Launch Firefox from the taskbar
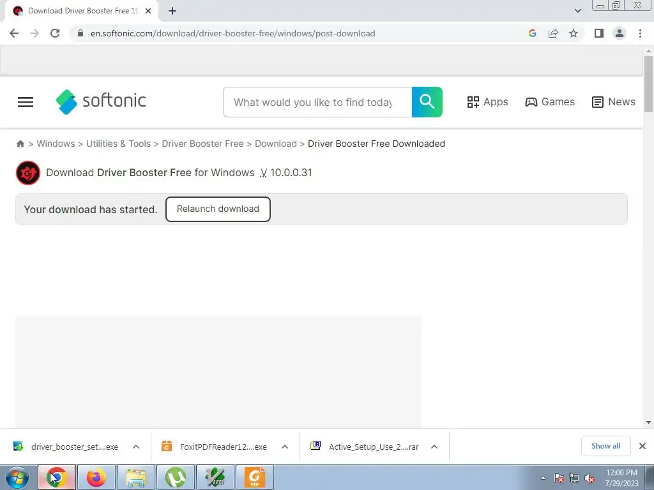Screen dimensions: 654x490 coord(96,477)
